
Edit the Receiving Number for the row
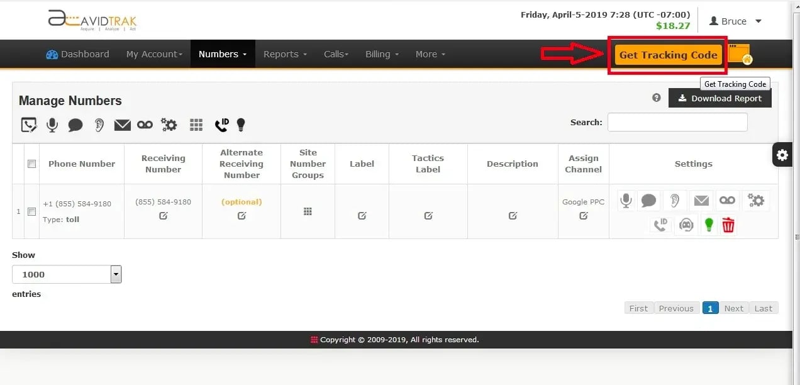pyautogui.click(x=164, y=216)
